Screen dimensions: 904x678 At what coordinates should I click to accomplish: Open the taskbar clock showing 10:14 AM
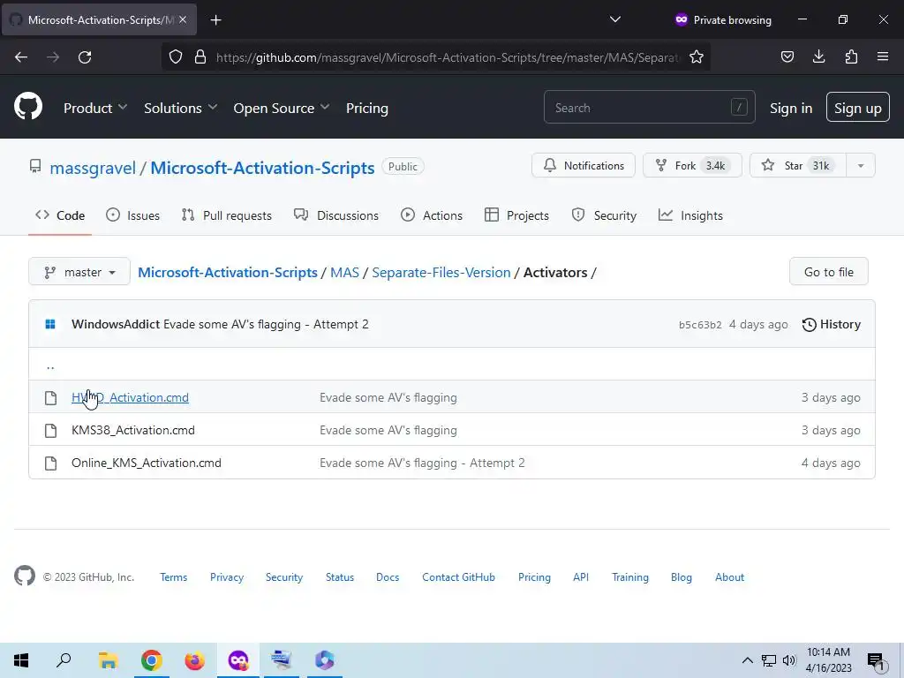828,660
